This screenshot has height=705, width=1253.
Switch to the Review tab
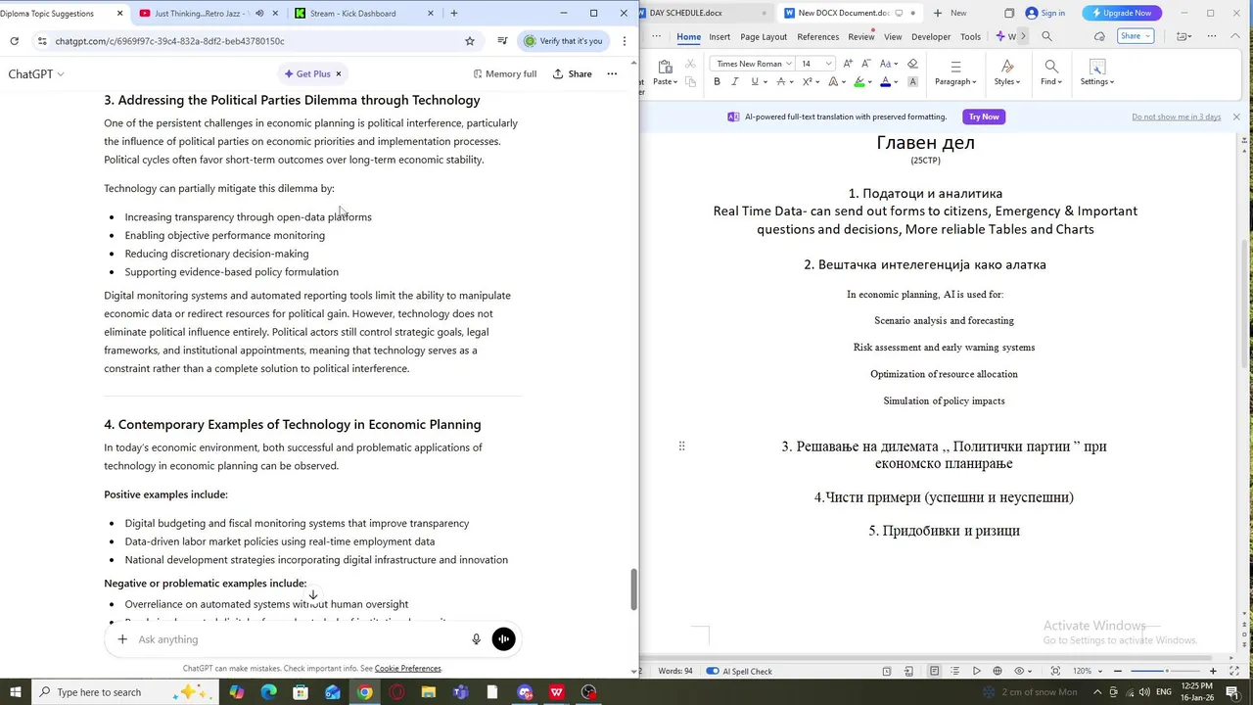861,36
